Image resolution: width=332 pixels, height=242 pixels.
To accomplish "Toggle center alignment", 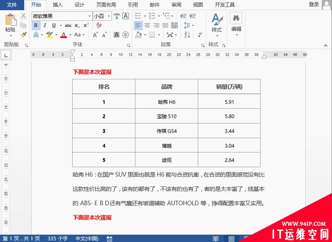I will (147, 25).
